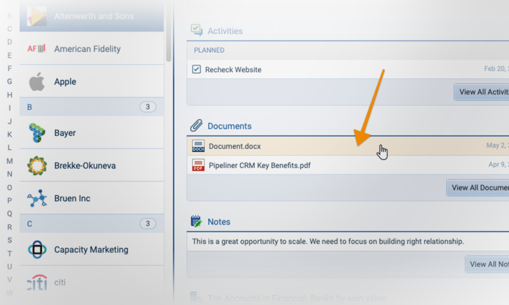Viewport: 509px width, 305px height.
Task: Click the PDF file icon
Action: [198, 165]
